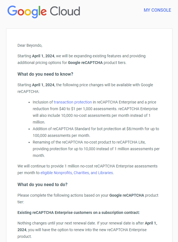Click the 'What do you need to do?' heading
This screenshot has height=242, width=178.
click(x=42, y=184)
